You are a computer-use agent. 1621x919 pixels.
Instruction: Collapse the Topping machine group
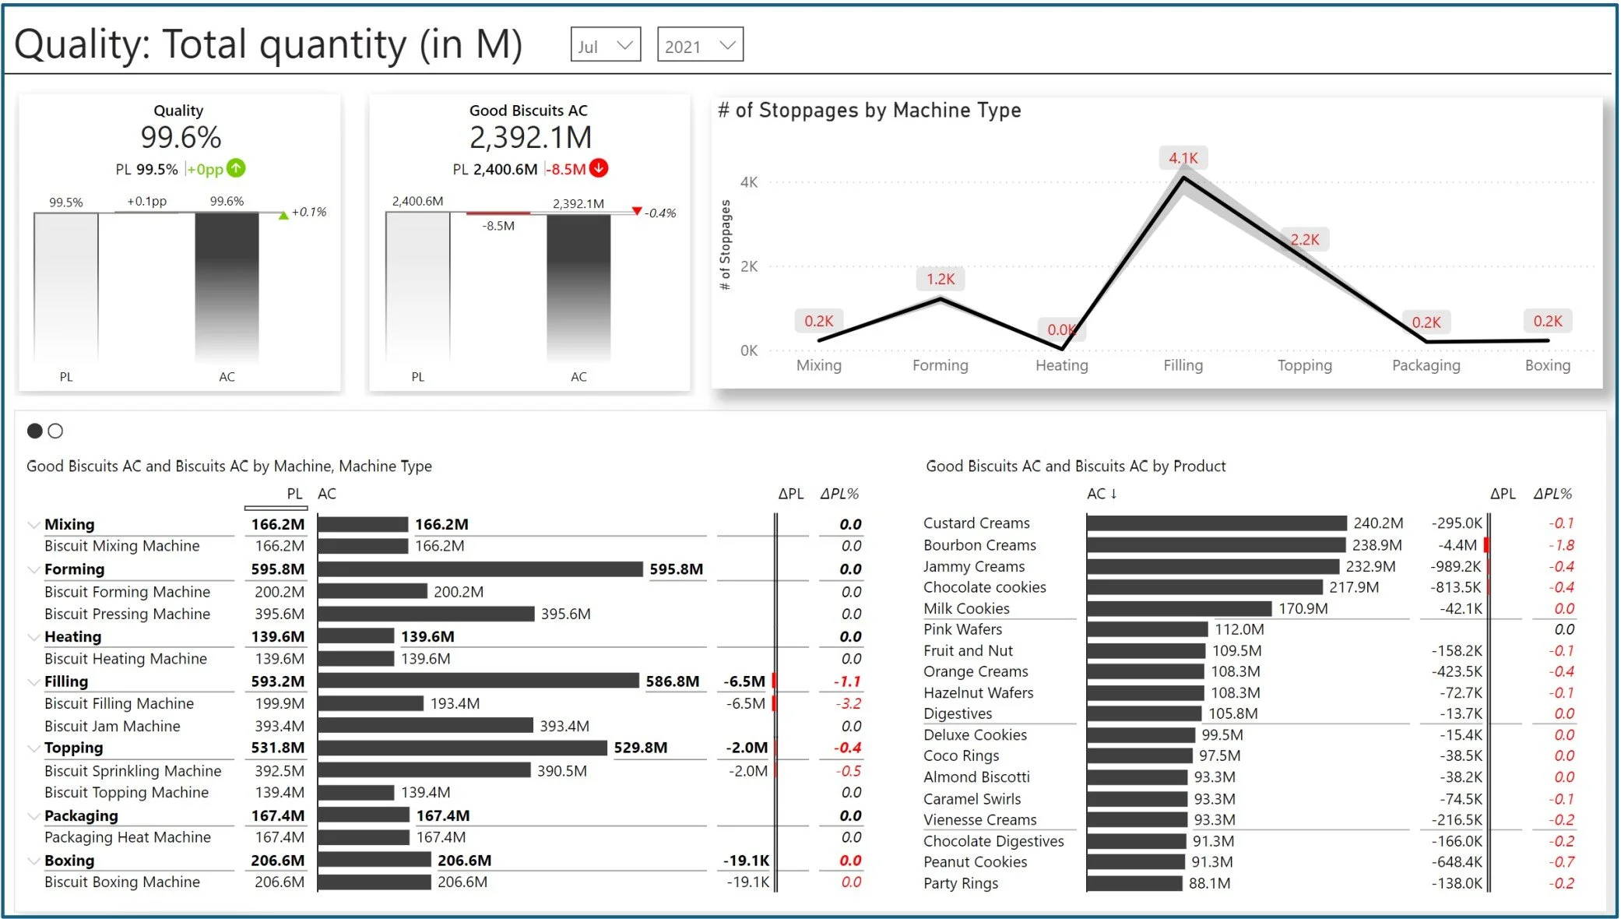(33, 748)
